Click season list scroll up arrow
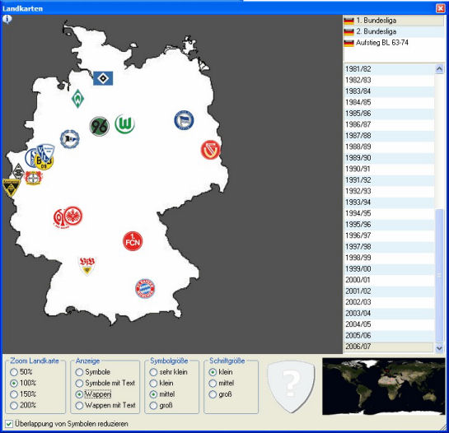449x433 pixels. 439,68
